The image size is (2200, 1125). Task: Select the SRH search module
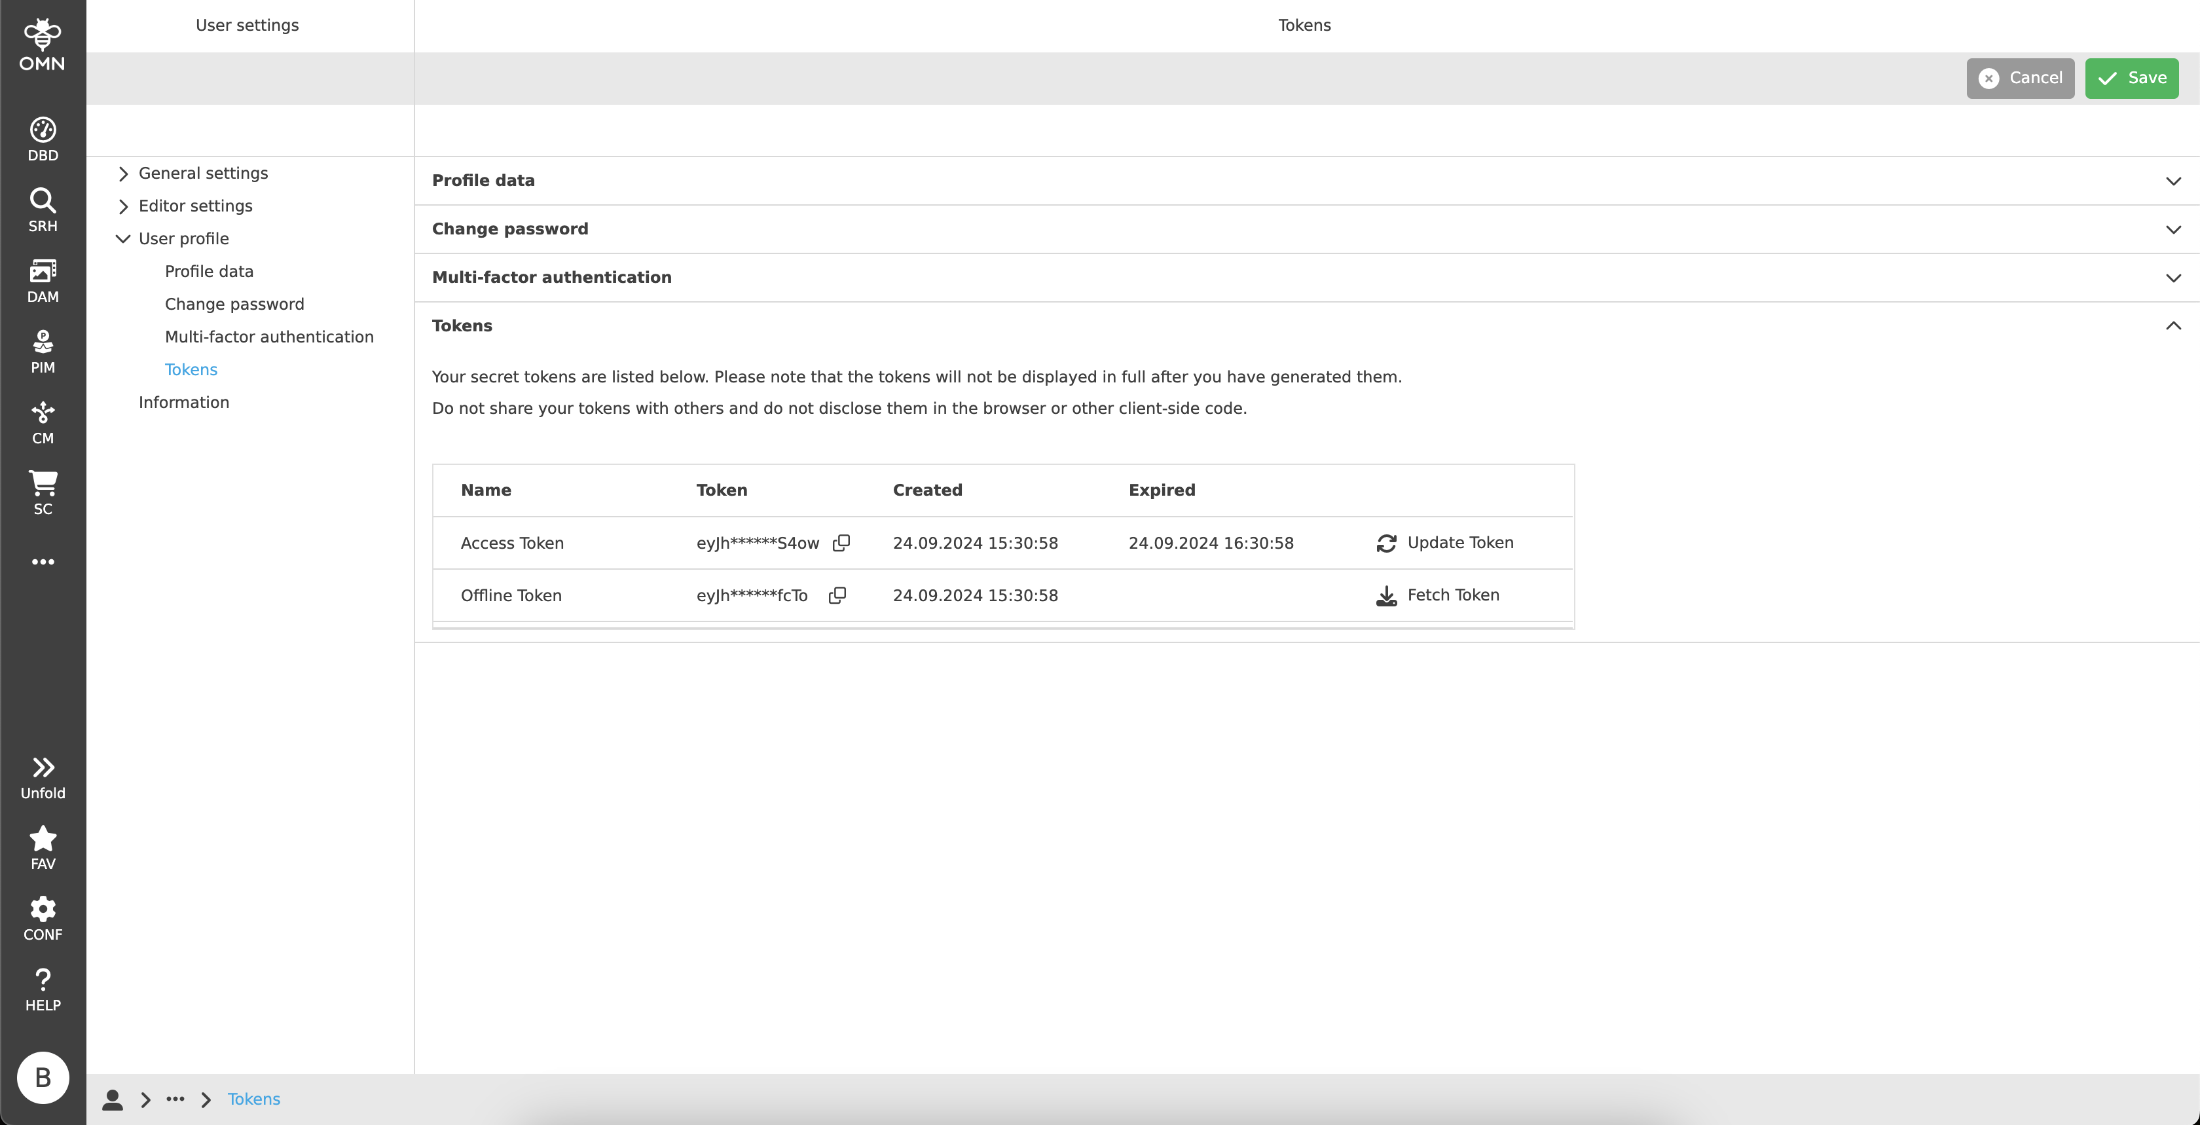[x=42, y=210]
